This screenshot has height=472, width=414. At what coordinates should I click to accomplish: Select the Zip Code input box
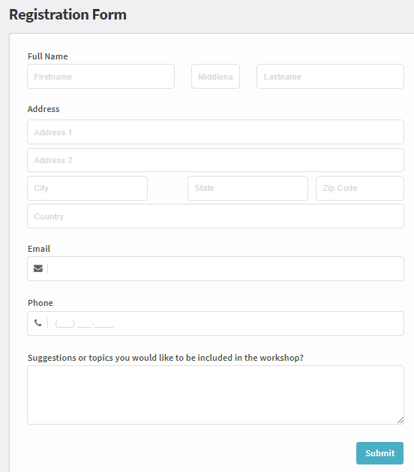pyautogui.click(x=360, y=188)
